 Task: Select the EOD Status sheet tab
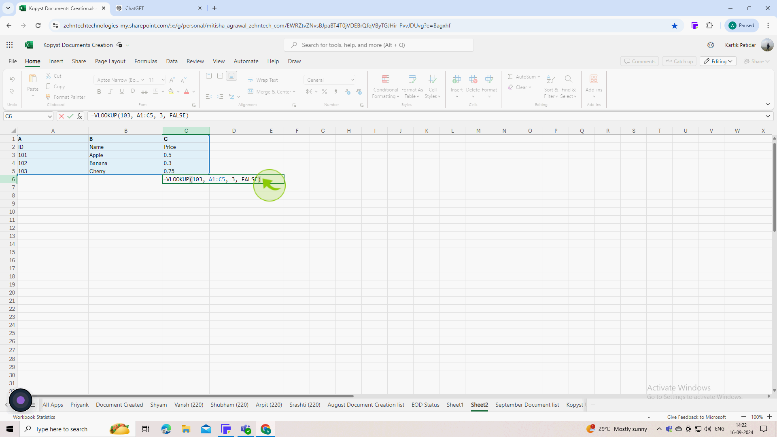click(x=425, y=405)
